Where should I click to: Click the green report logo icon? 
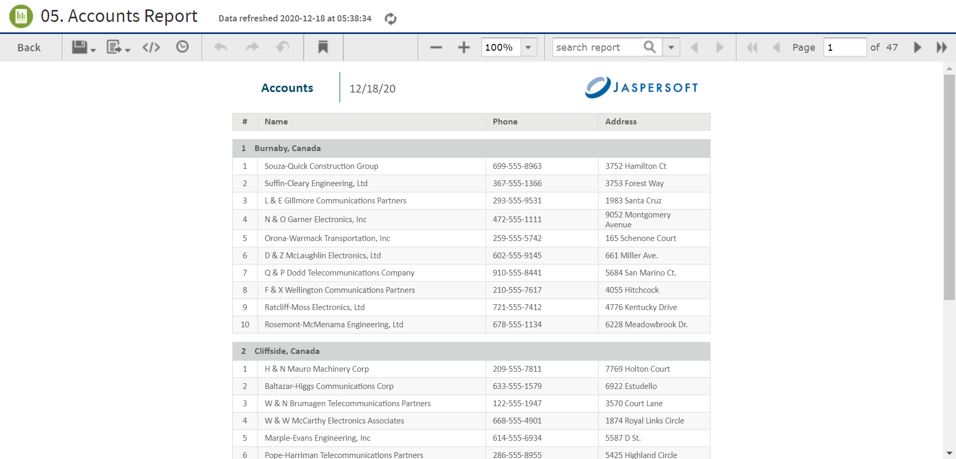[21, 16]
